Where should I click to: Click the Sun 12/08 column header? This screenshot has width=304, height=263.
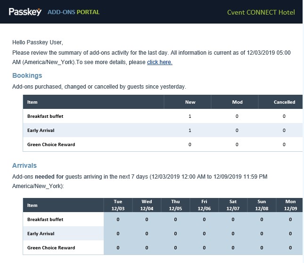262,205
